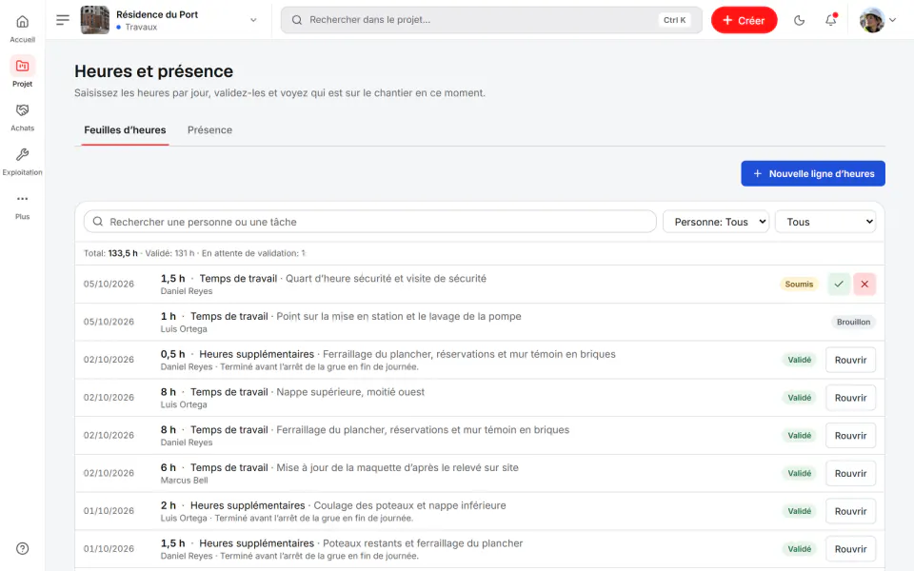
Task: Reject Daniel Reyes' submitted 1,5 h entry
Action: coord(864,285)
